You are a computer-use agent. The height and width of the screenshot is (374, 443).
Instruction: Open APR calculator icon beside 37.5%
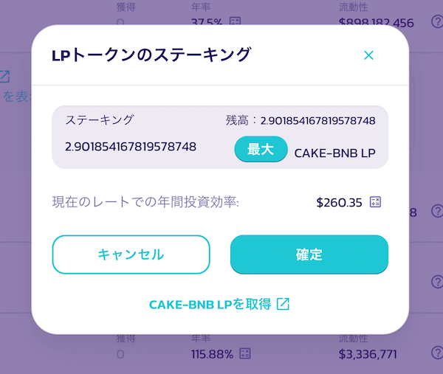[x=235, y=21]
